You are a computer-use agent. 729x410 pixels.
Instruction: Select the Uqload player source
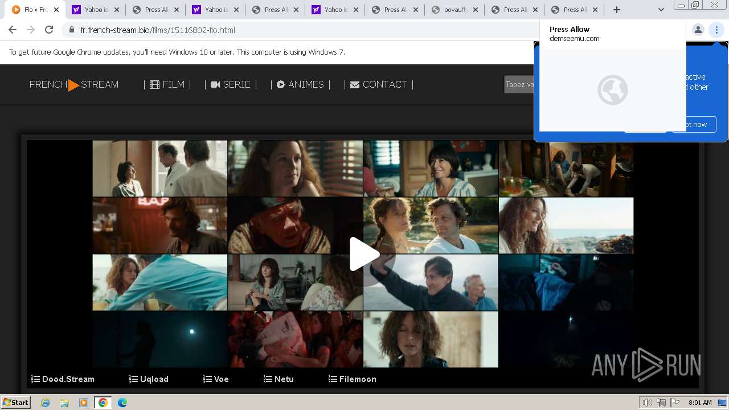pyautogui.click(x=149, y=379)
